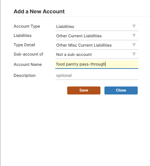Open the Account Type dropdown showing Liabilities

point(97,26)
